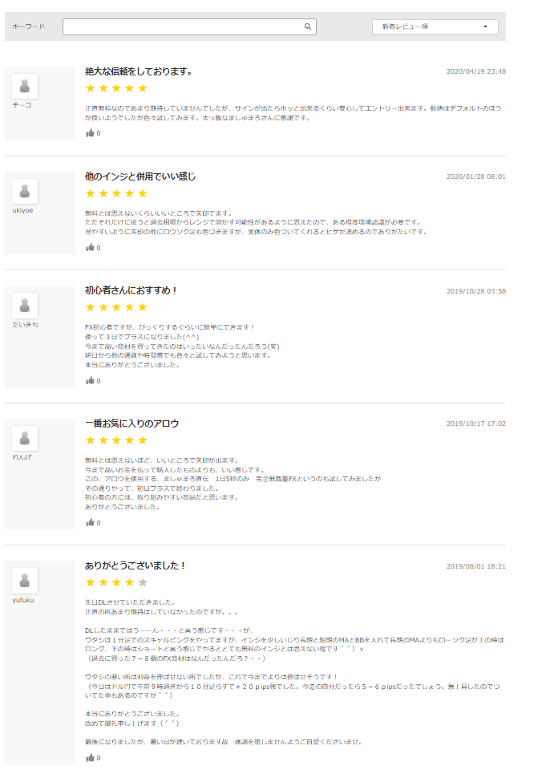The image size is (546, 778).
Task: Click review title 他のインジと併用でいい感じ
Action: pyautogui.click(x=140, y=176)
